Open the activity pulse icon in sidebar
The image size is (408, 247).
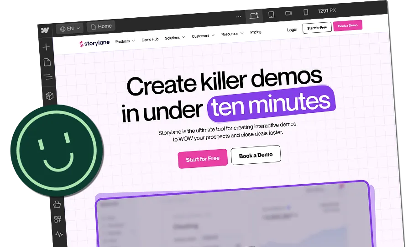pyautogui.click(x=59, y=234)
